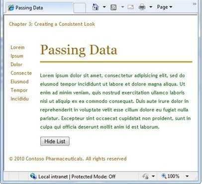
Task: Click the Tempor sidebar link
Action: (19, 91)
